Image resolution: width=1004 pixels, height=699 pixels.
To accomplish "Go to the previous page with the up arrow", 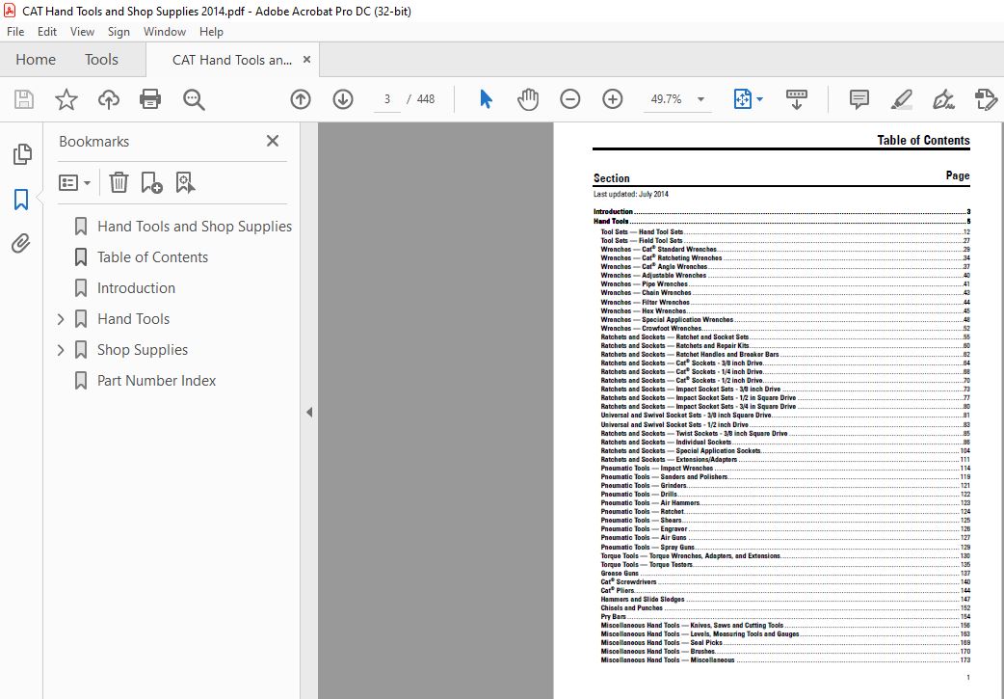I will [x=301, y=99].
